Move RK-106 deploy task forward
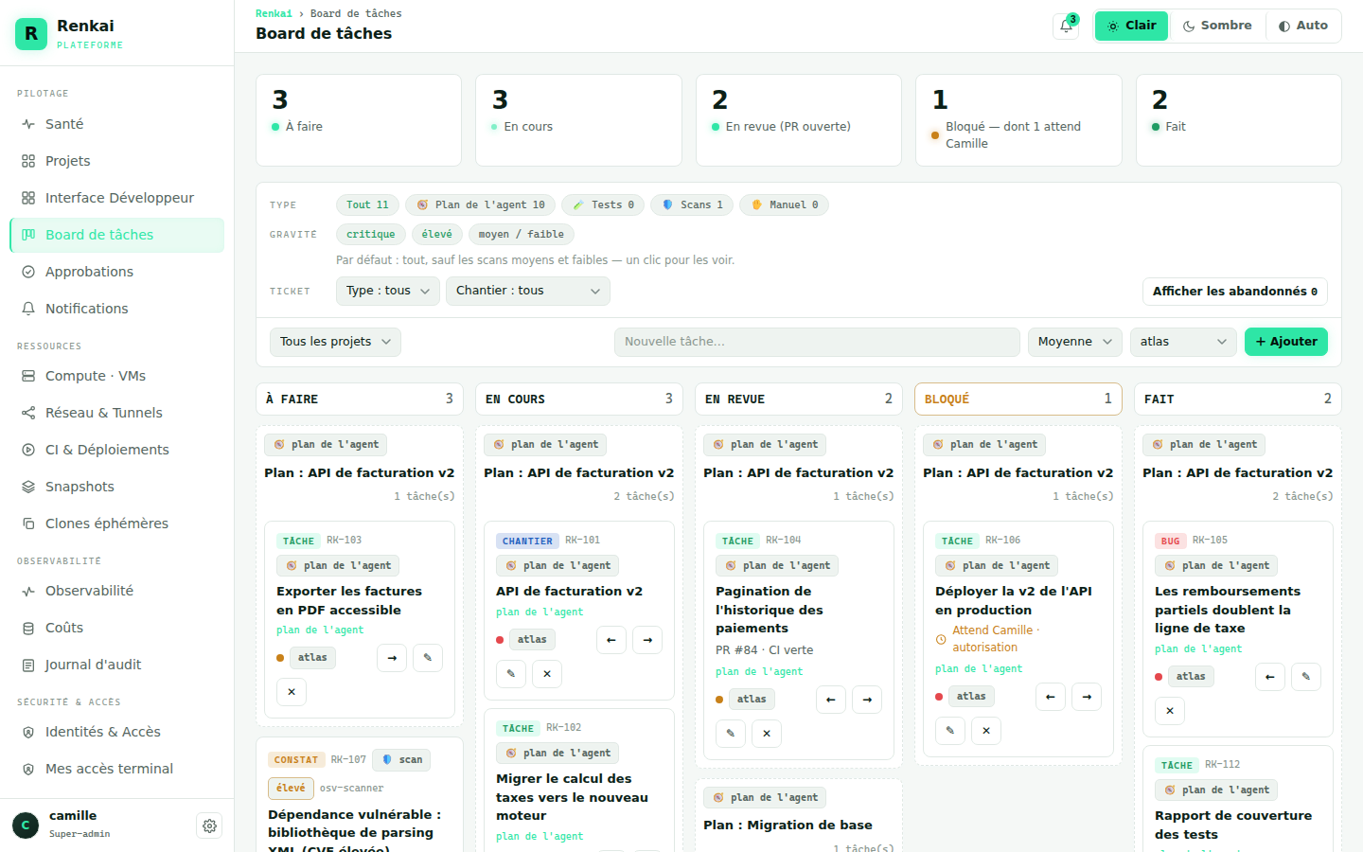The width and height of the screenshot is (1363, 852). click(1087, 697)
